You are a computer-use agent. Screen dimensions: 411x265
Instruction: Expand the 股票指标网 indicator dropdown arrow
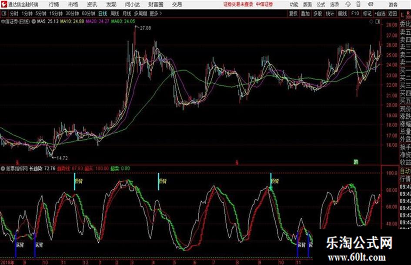pyautogui.click(x=3, y=168)
